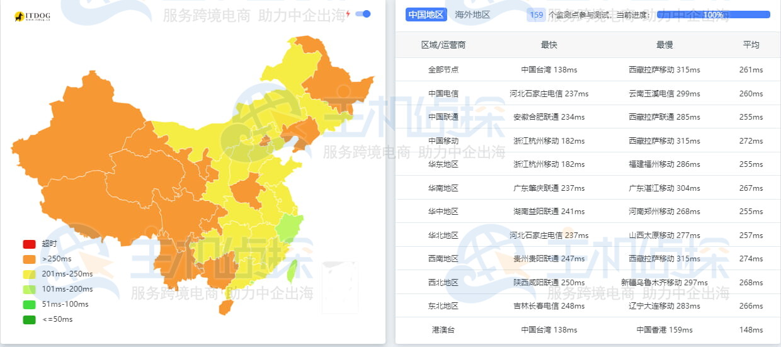Image resolution: width=781 pixels, height=347 pixels.
Task: Select the 华东地区 row label
Action: pyautogui.click(x=443, y=164)
